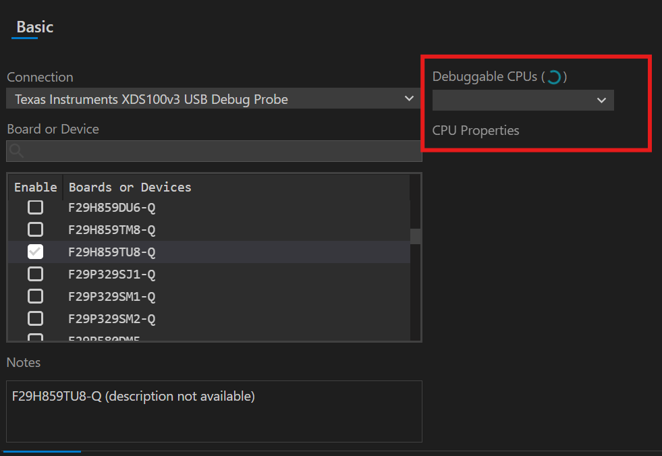
Task: Click inside the Notes text box
Action: tap(214, 411)
